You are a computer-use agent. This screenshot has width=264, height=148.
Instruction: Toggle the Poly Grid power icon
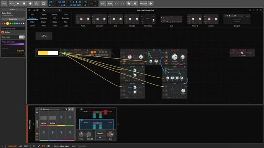29,10
